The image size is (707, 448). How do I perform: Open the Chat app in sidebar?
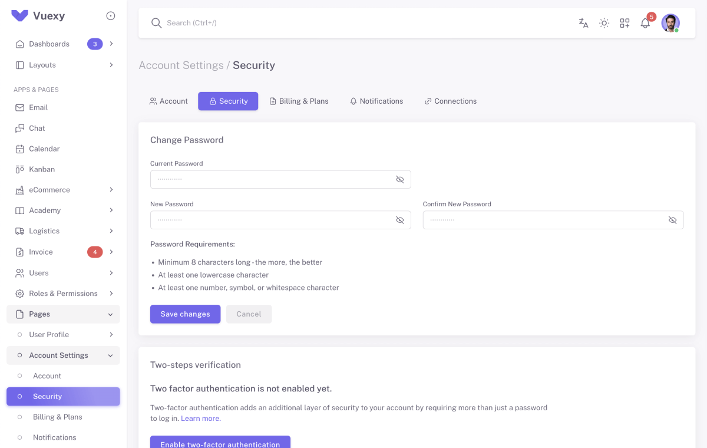(x=37, y=128)
